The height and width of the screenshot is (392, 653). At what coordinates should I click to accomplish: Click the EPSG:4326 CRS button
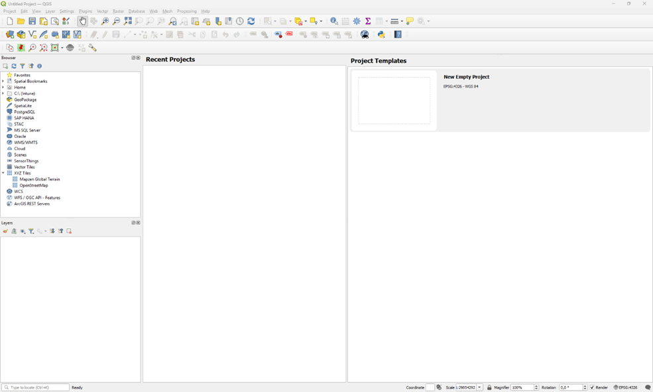pyautogui.click(x=625, y=387)
